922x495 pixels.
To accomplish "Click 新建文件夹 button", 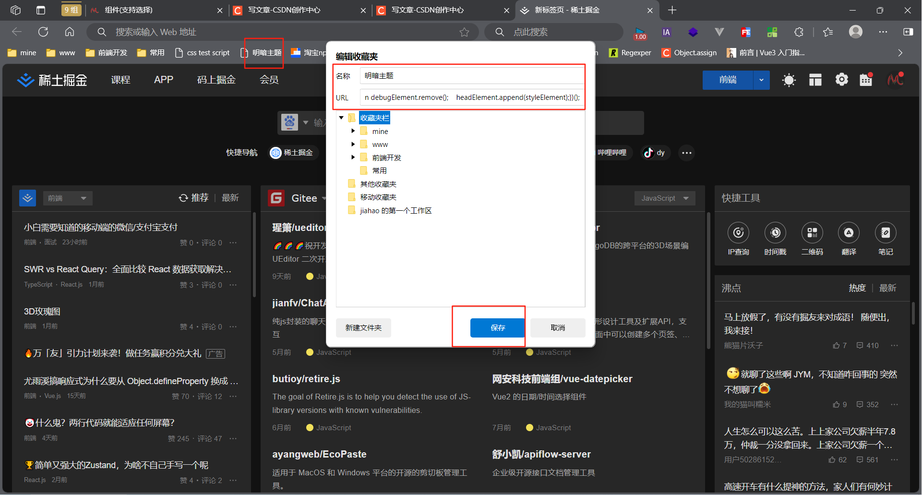I will tap(363, 327).
